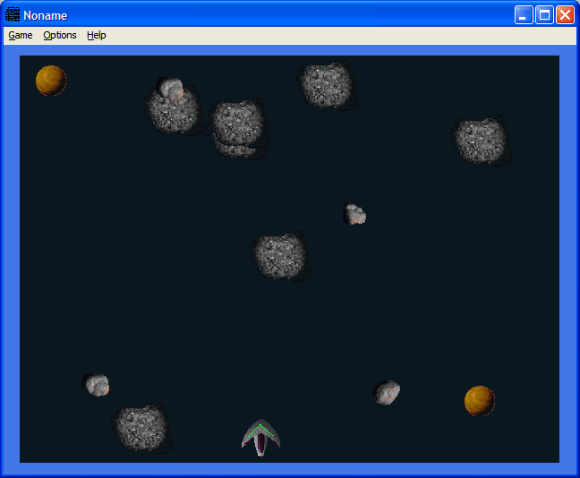Click the large asteroid at the top center
Screen dimensions: 580x478
[x=328, y=86]
